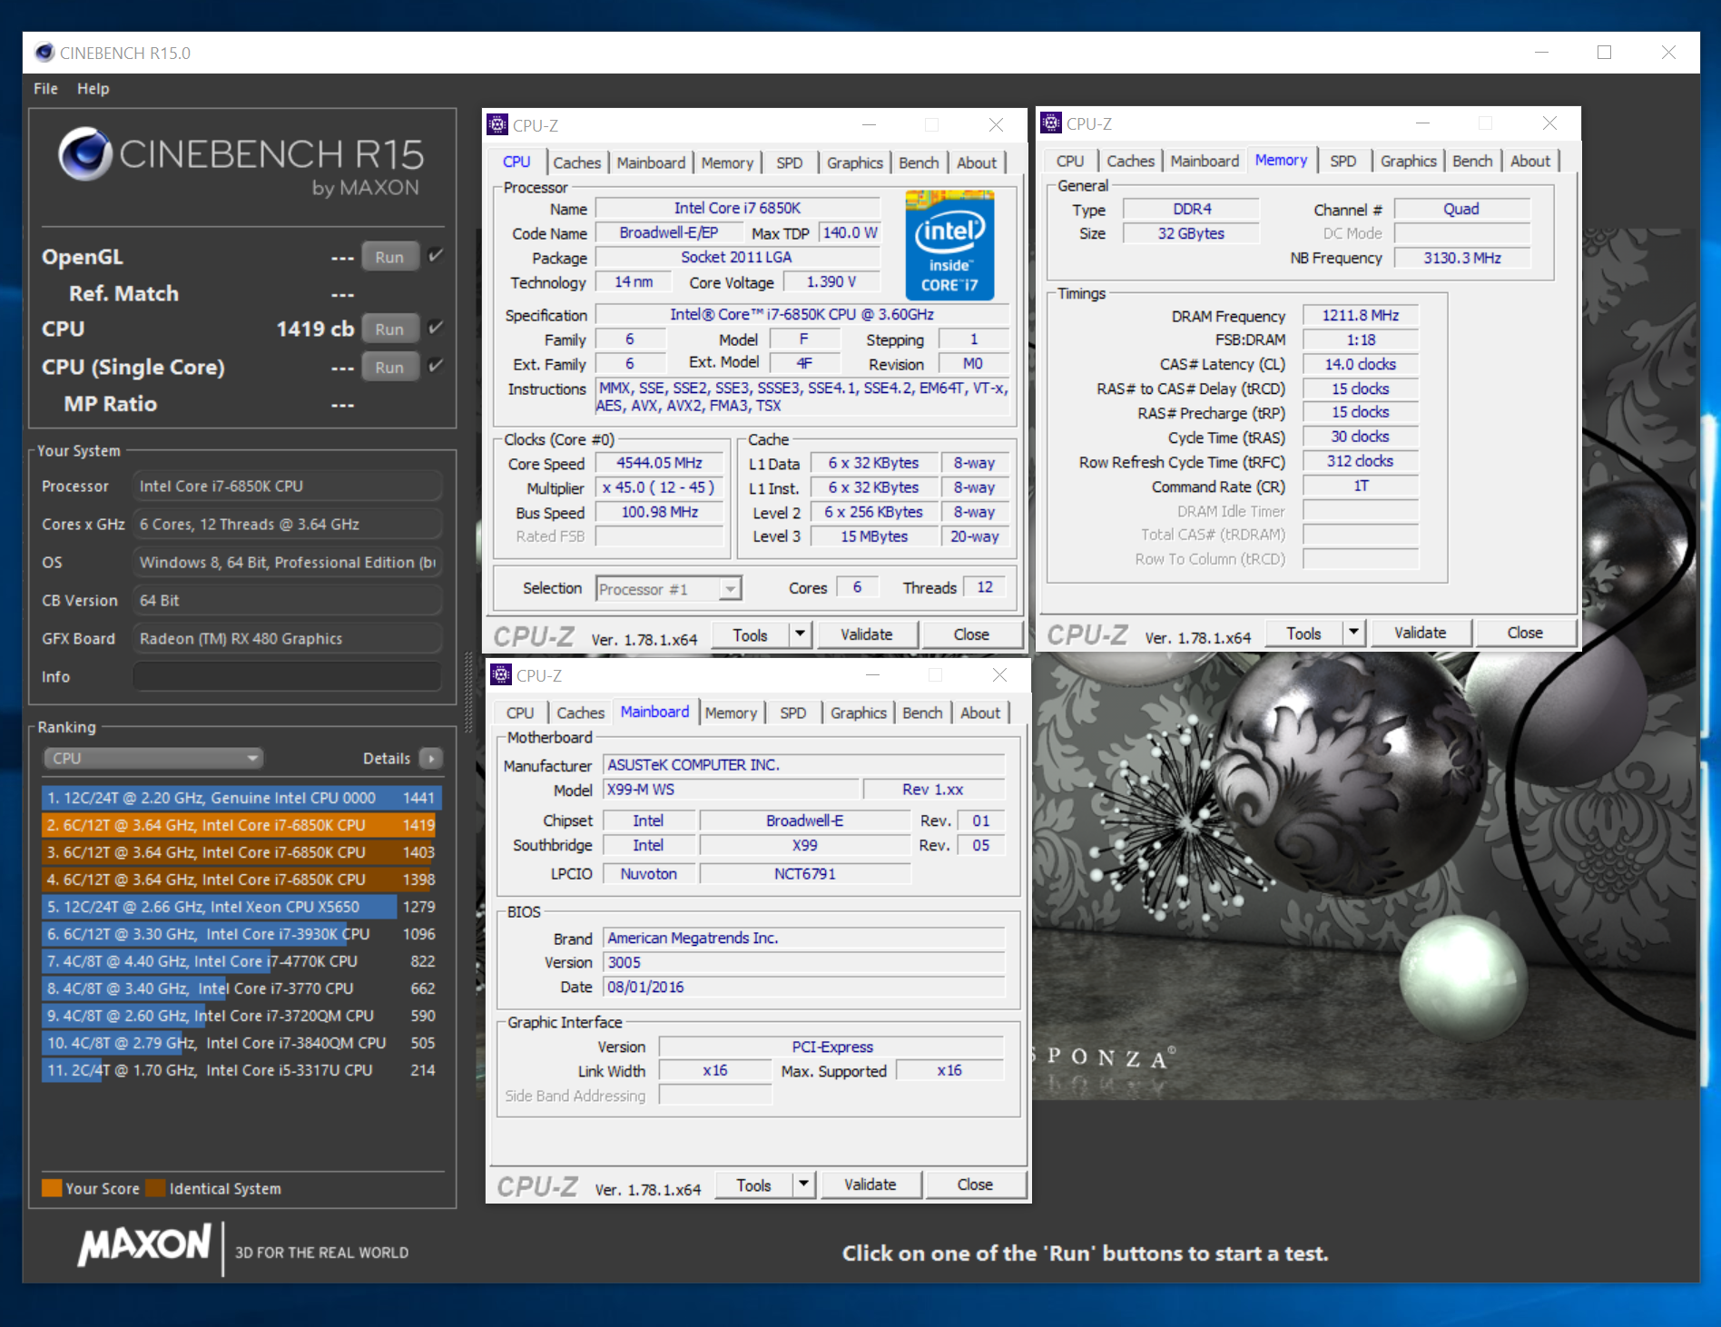Select ranking row 6 Core i7-3930K
Screen dimensions: 1721x1327
(241, 934)
